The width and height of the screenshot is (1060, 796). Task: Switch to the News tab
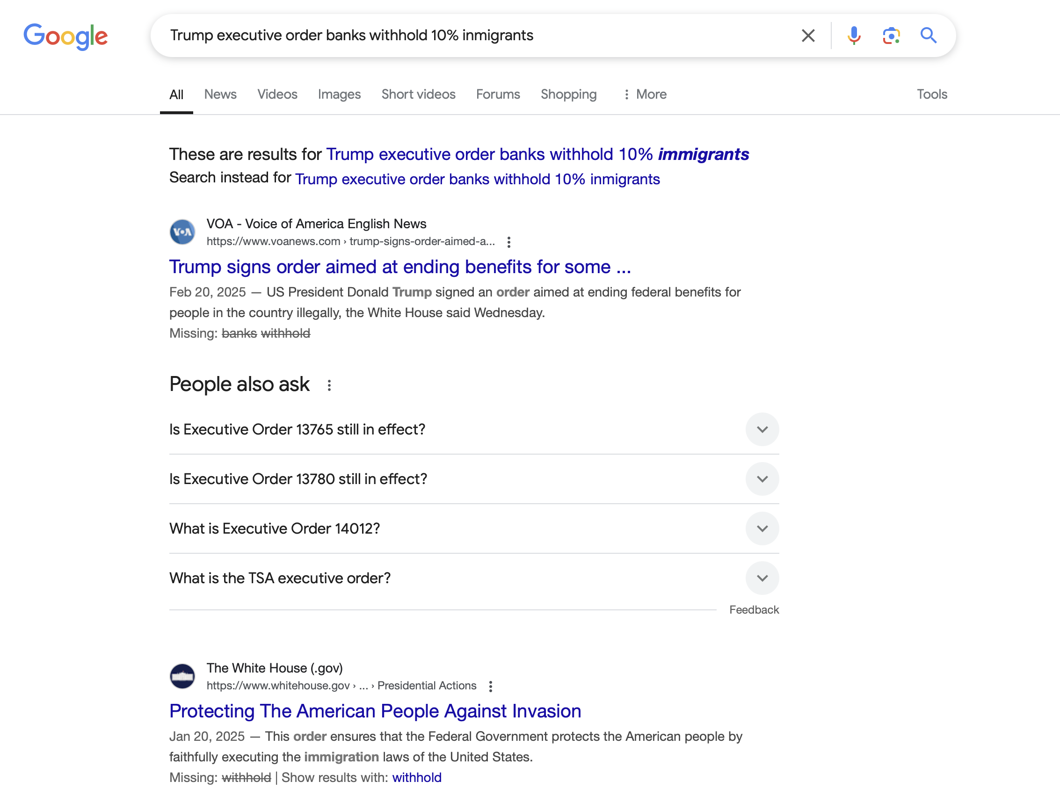220,94
